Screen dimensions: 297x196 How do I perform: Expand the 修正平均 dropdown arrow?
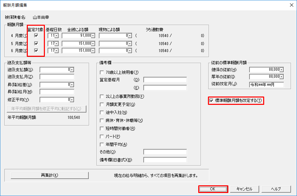72,100
